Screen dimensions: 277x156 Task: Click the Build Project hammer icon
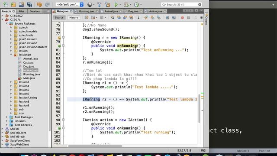pos(100,5)
